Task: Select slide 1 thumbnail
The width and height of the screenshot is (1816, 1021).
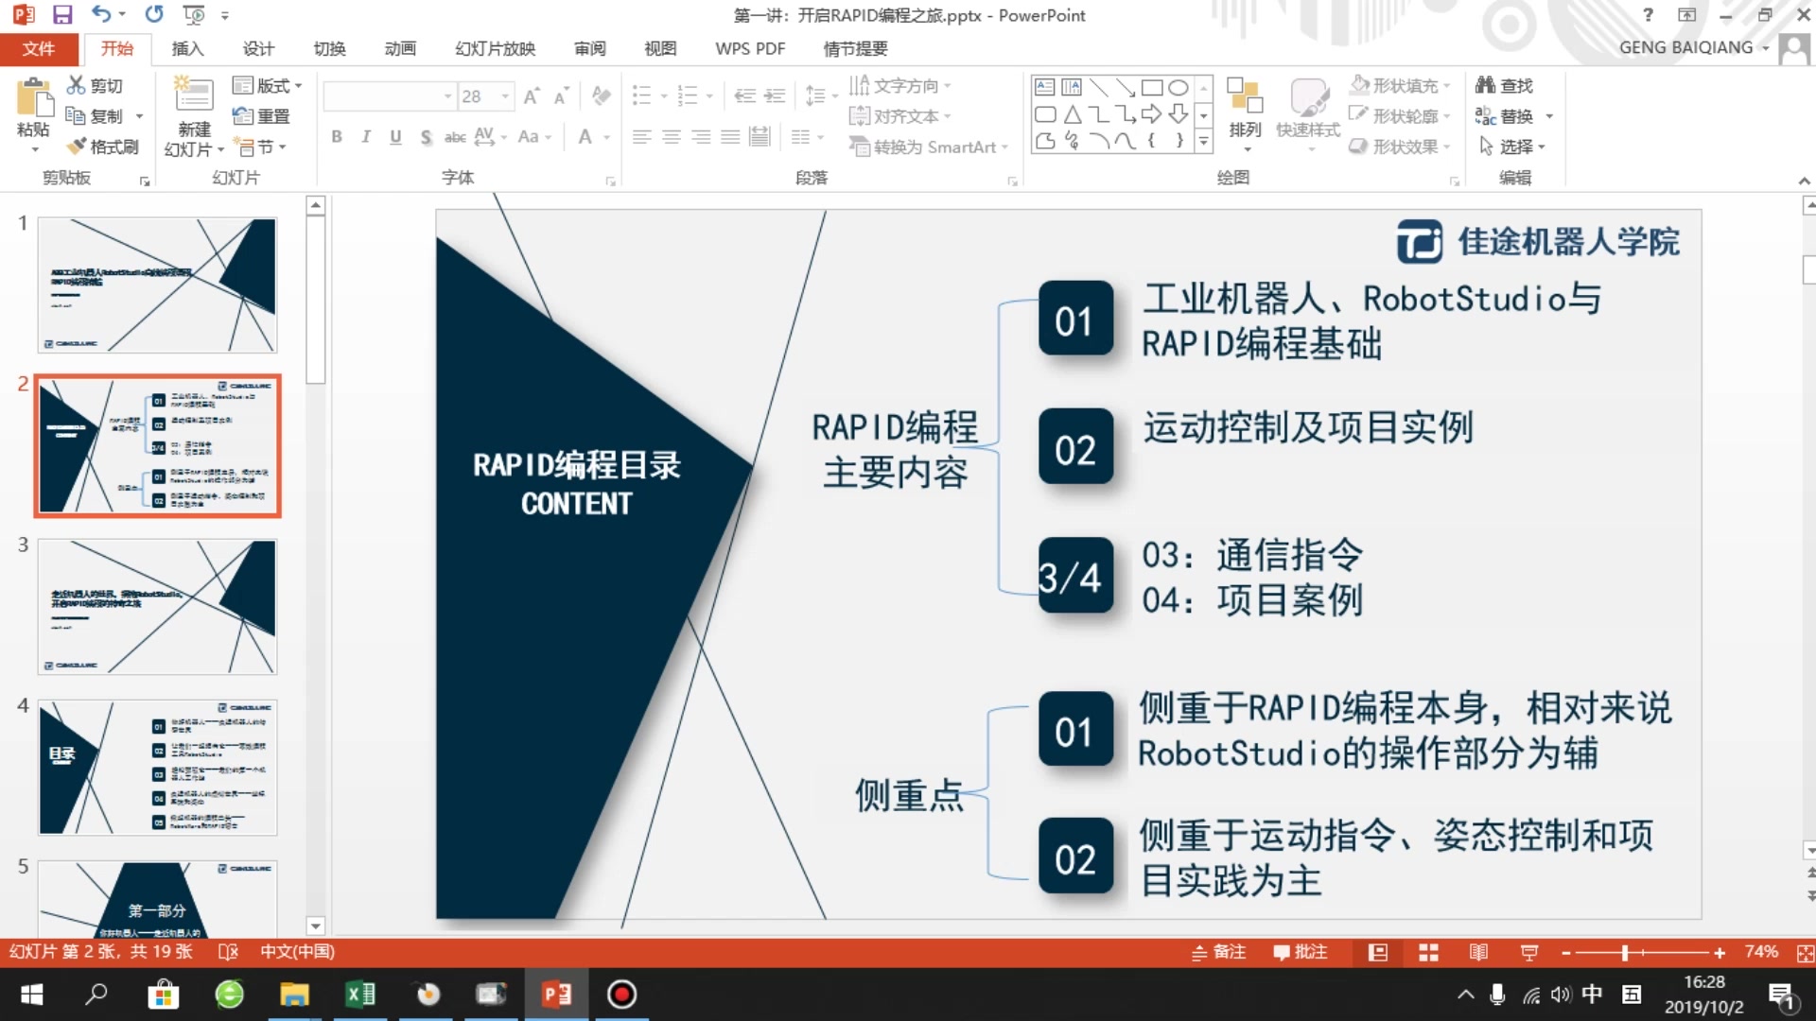Action: (157, 286)
